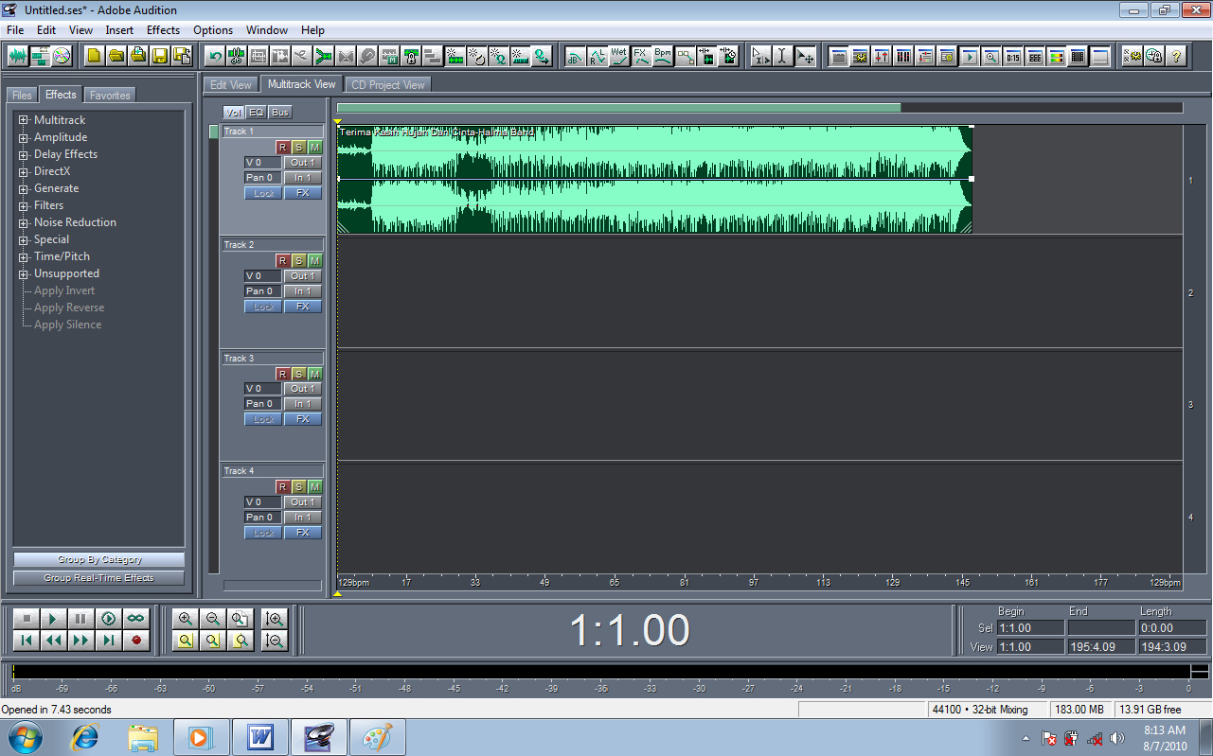The image size is (1213, 756).
Task: Click the FX button on Track 4
Action: point(302,532)
